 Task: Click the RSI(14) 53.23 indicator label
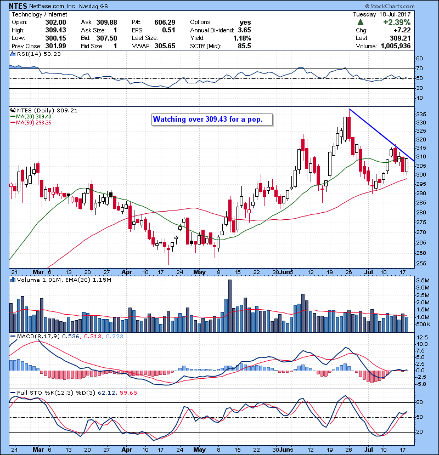click(x=39, y=54)
